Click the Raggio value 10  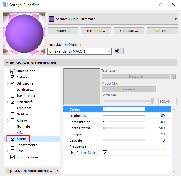tap(163, 134)
